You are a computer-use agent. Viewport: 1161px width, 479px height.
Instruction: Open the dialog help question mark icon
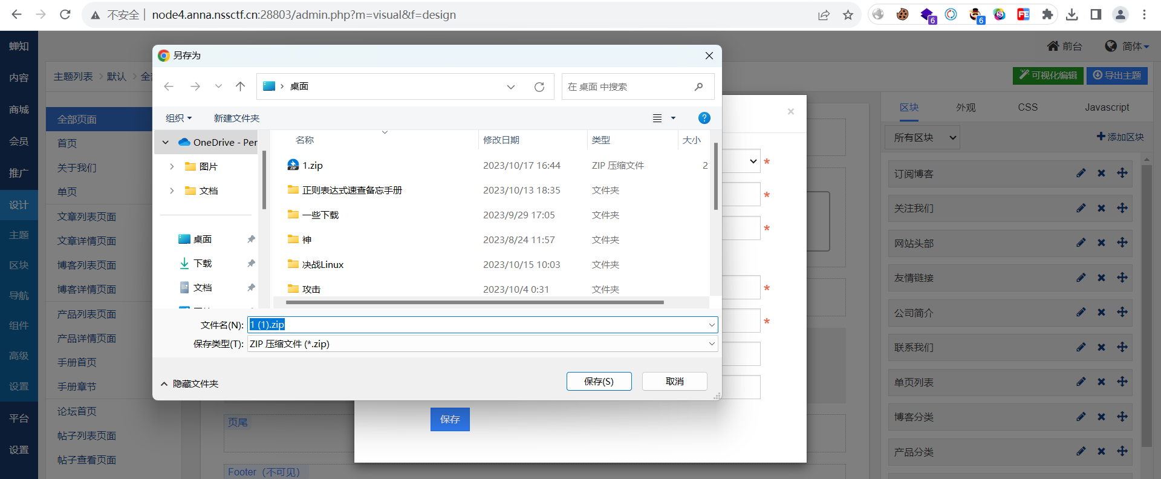pyautogui.click(x=704, y=118)
